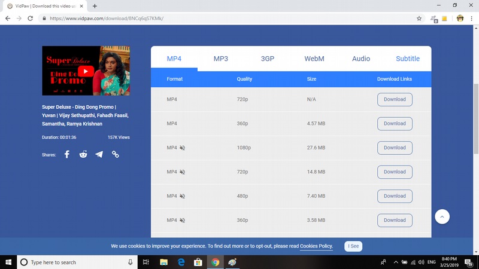This screenshot has width=479, height=269.
Task: Switch to the WebM tab
Action: (314, 59)
